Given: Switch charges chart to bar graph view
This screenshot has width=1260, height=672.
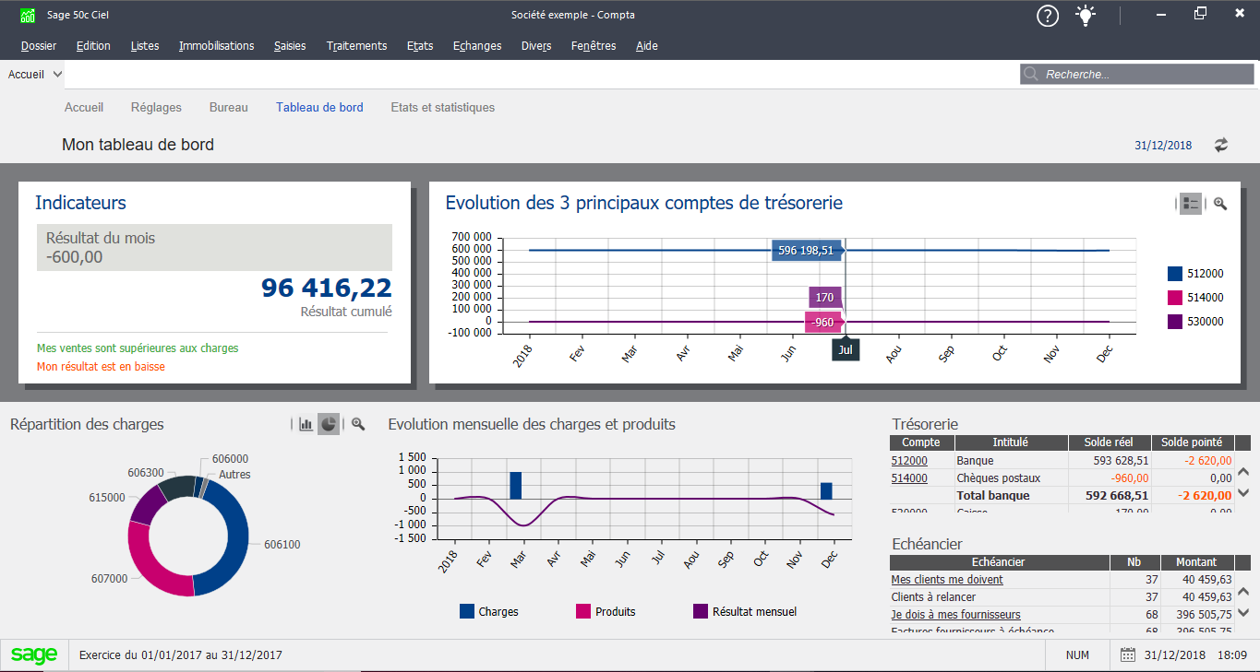Looking at the screenshot, I should pyautogui.click(x=306, y=424).
